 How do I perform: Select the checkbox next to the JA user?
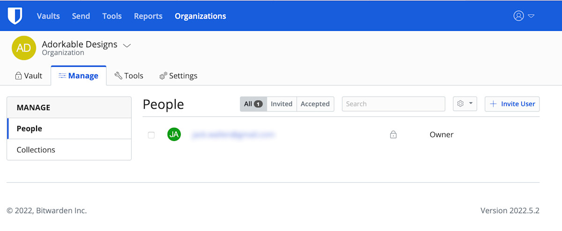[x=151, y=135]
